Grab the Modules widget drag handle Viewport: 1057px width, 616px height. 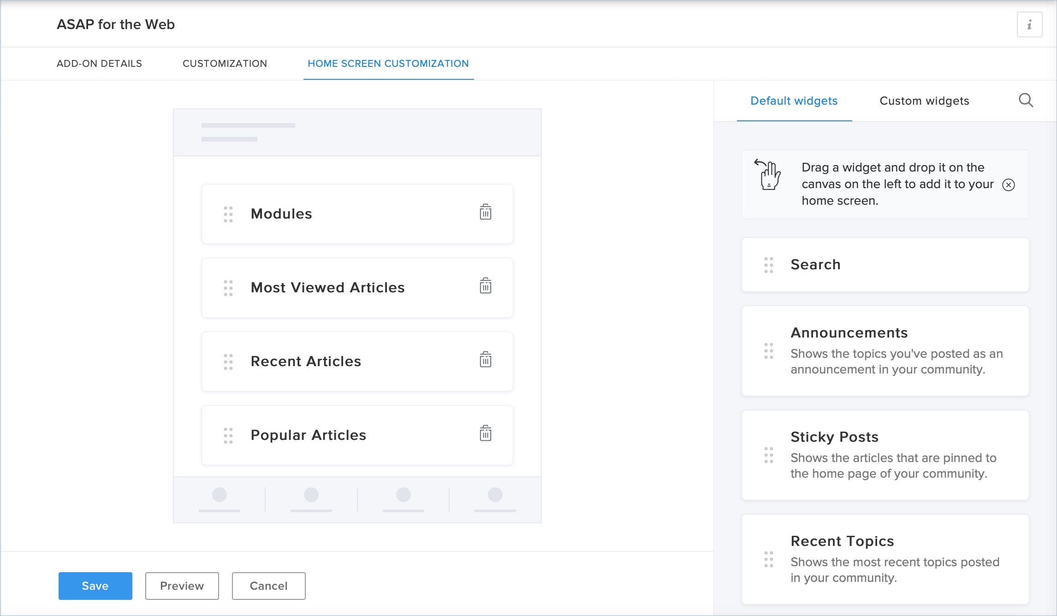tap(228, 214)
